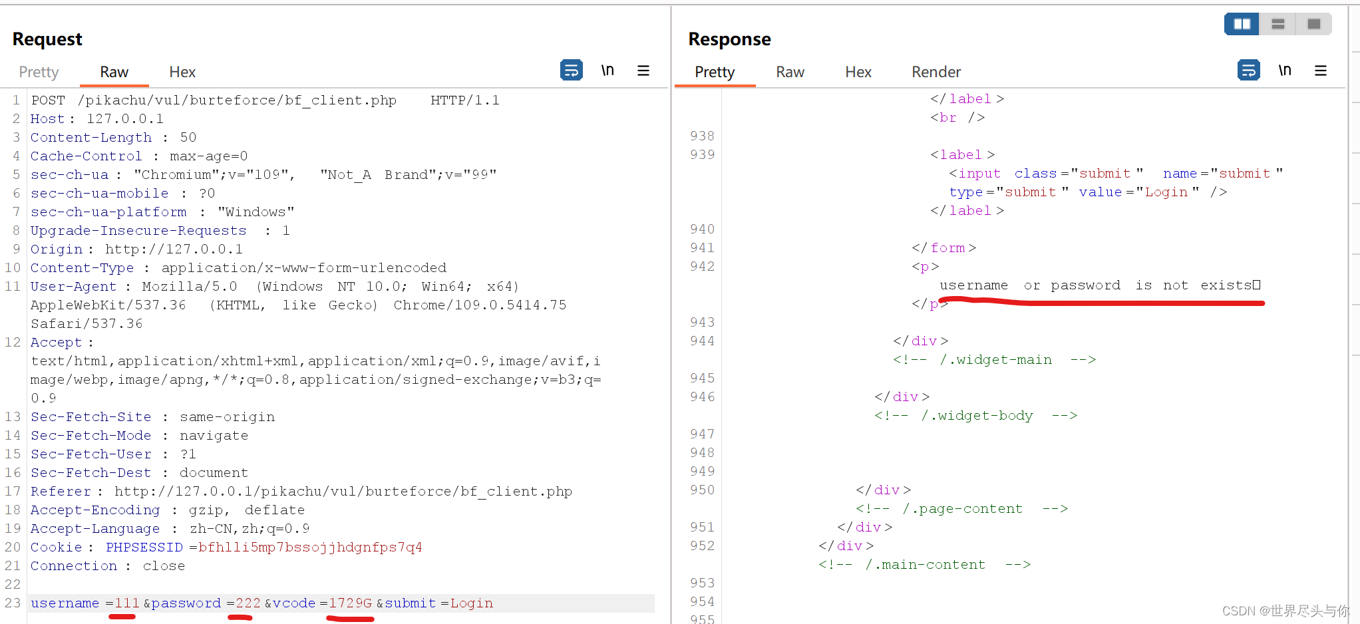Click the Response panel heading
1360x624 pixels.
pos(729,39)
